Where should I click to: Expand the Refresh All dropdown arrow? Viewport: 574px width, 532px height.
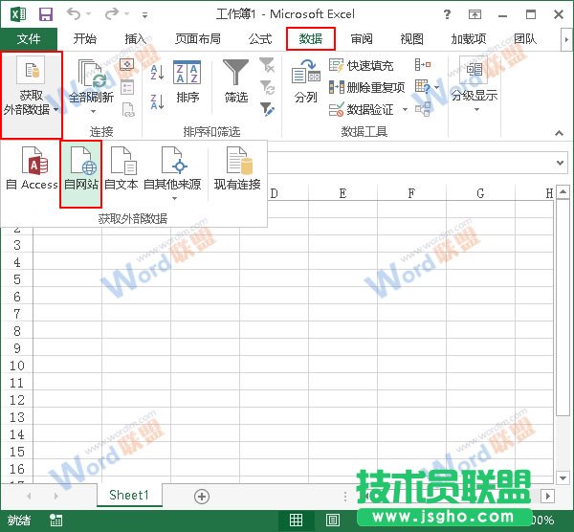pos(93,111)
